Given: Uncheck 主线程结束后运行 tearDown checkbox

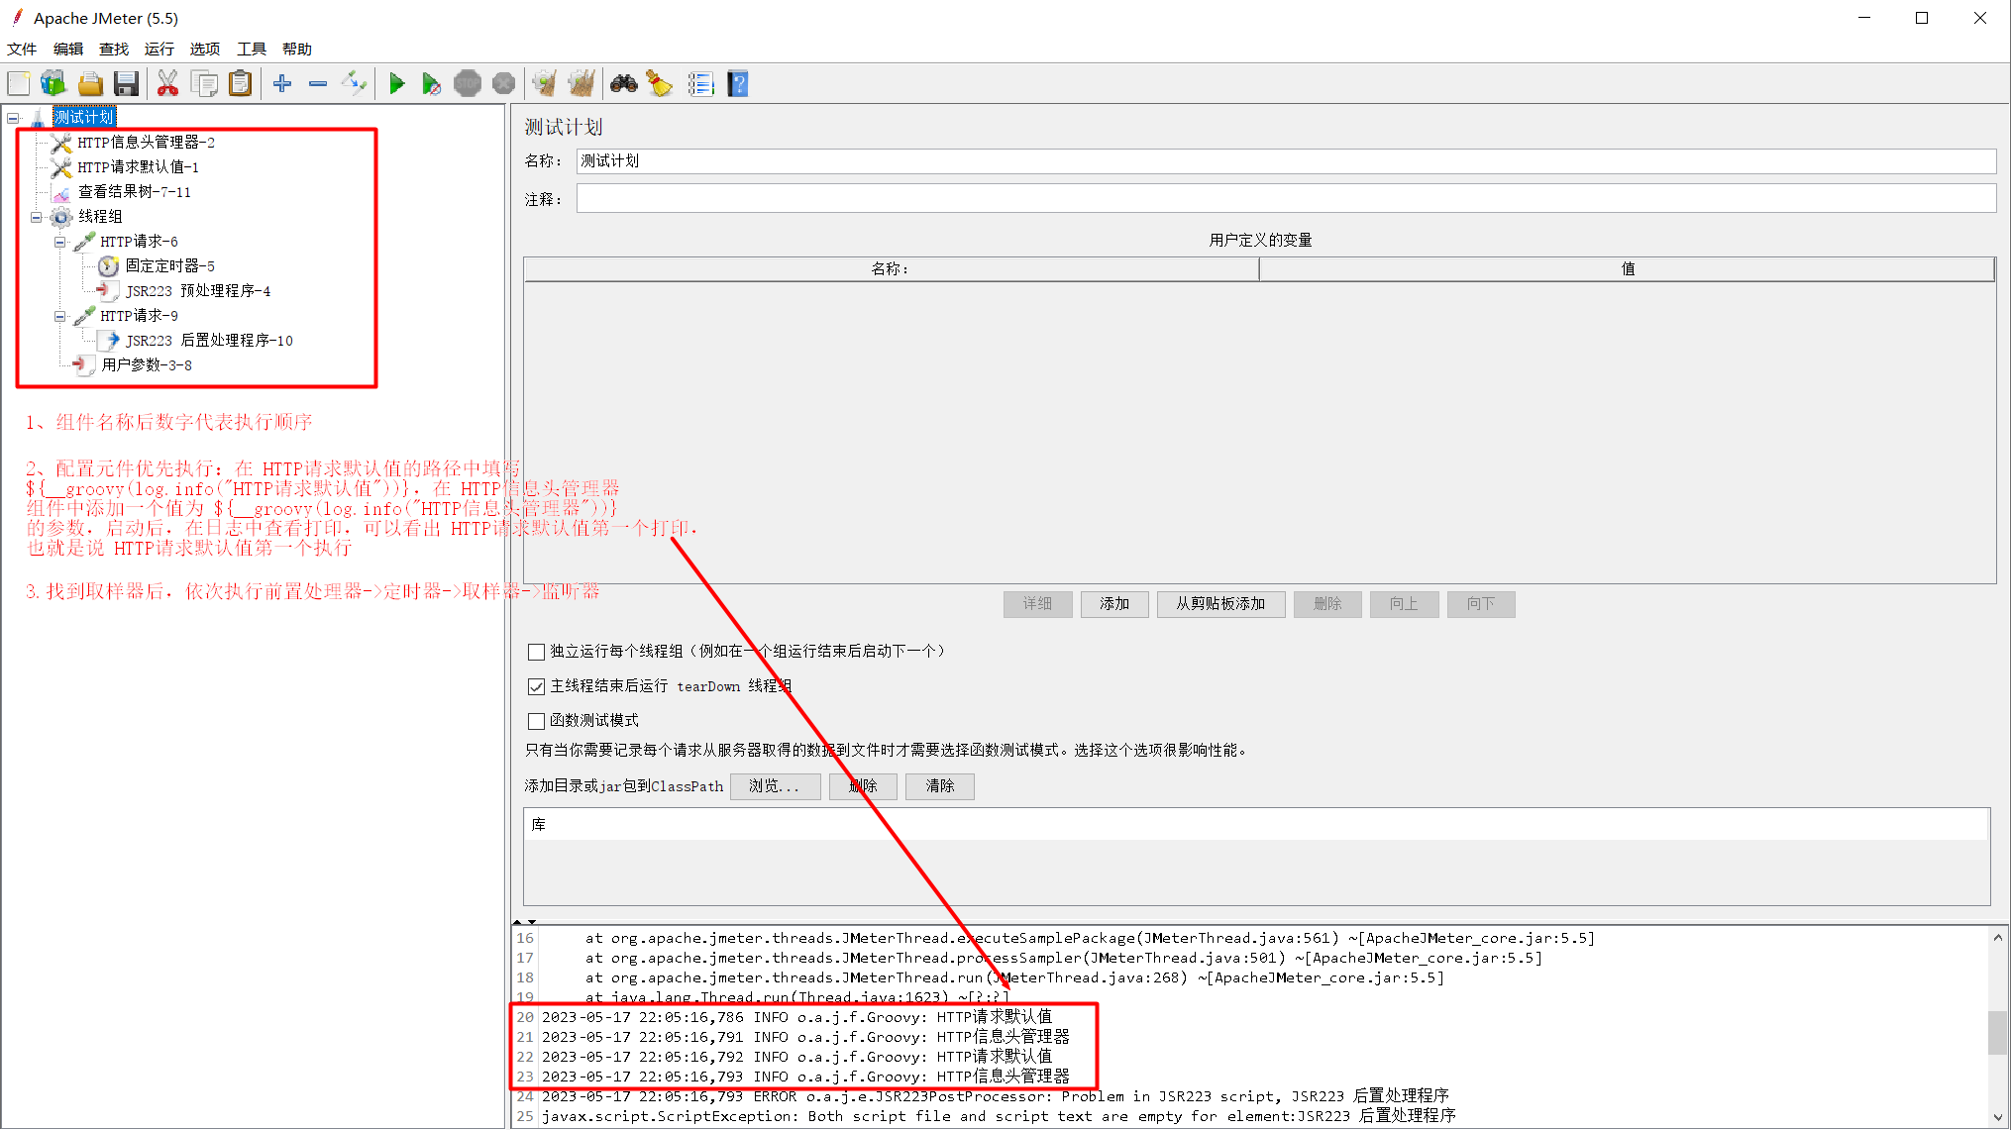Looking at the screenshot, I should (x=536, y=686).
